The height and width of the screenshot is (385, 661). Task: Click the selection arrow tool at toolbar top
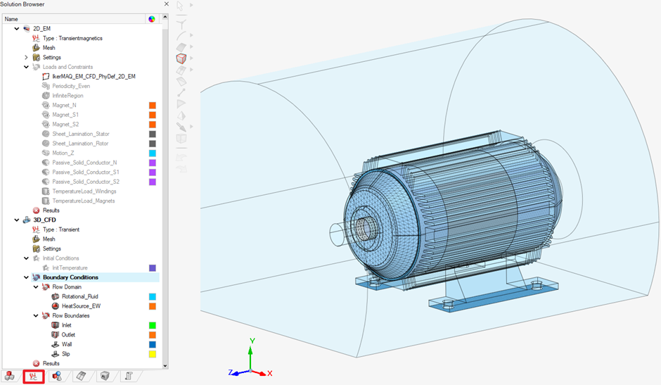tap(180, 6)
